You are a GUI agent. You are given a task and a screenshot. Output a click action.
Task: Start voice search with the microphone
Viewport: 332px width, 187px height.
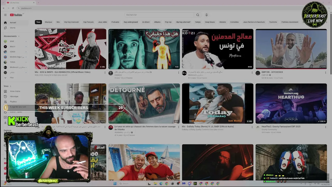click(206, 15)
